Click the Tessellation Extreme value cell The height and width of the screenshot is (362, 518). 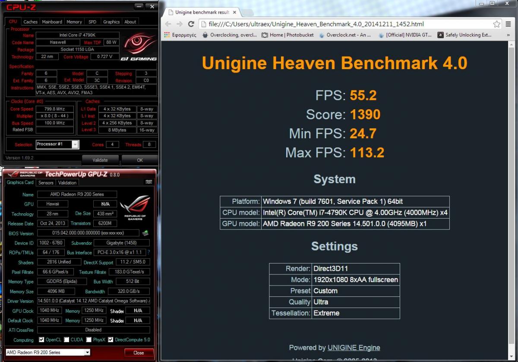tap(356, 313)
